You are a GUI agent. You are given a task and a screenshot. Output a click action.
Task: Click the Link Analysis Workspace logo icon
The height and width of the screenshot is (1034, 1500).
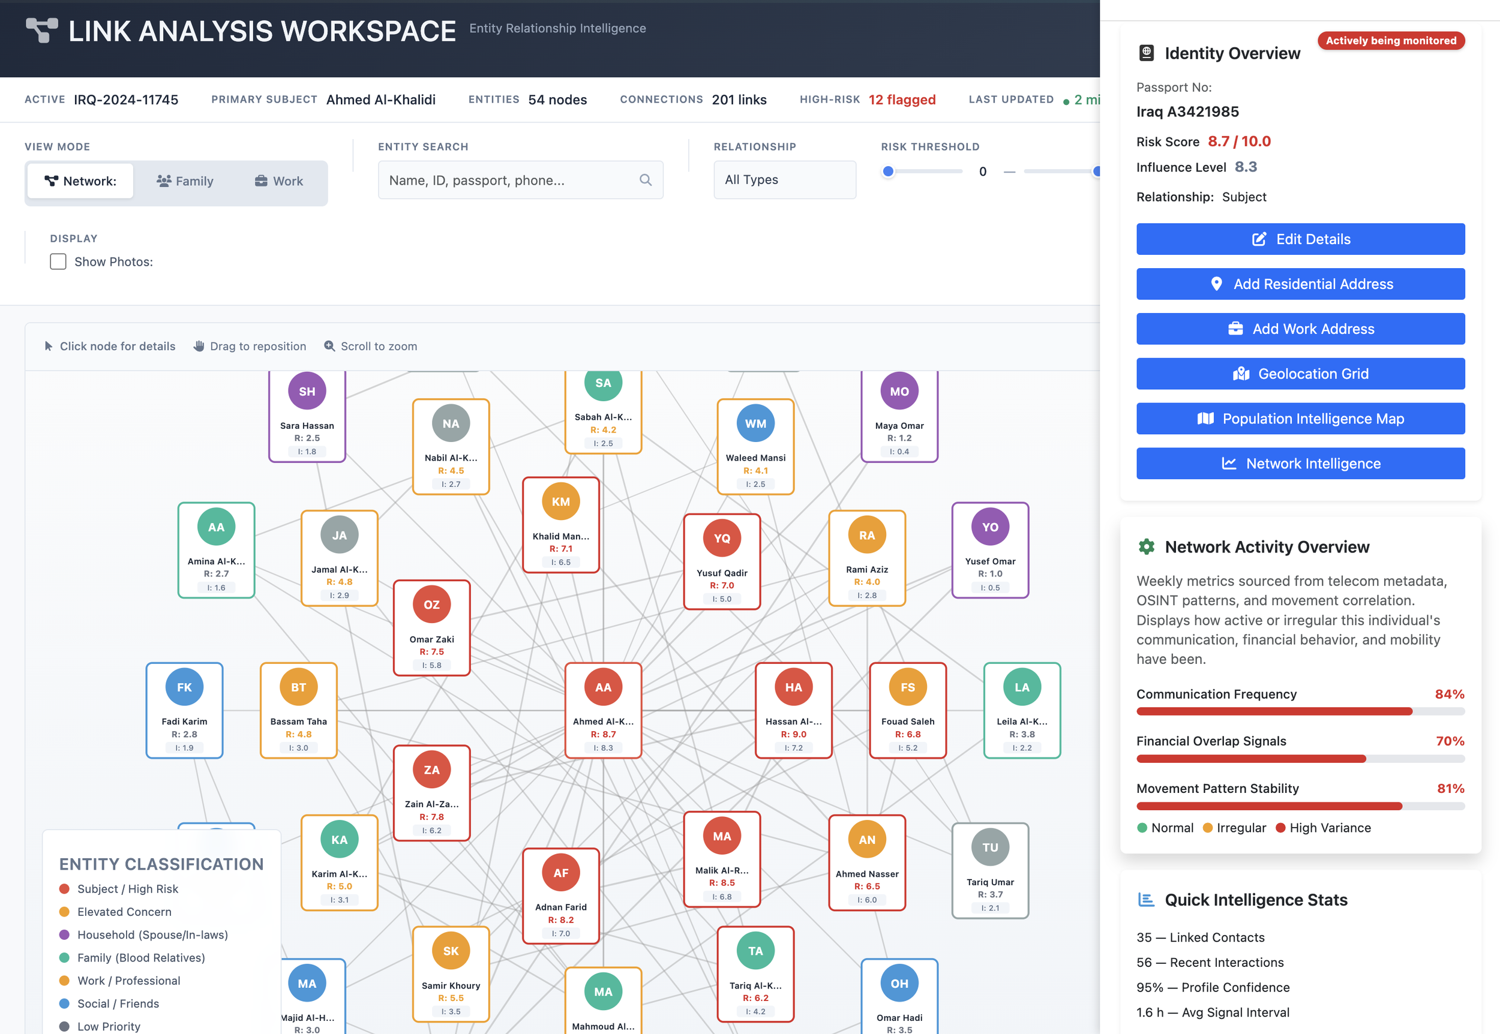point(41,31)
